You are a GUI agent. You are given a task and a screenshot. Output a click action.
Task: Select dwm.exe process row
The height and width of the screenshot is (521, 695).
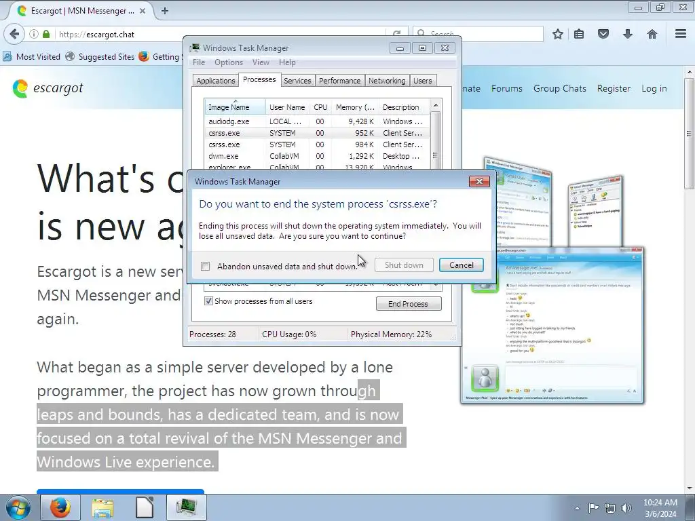pyautogui.click(x=317, y=156)
